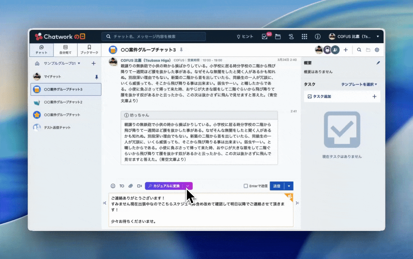The width and height of the screenshot is (413, 259).
Task: Open the info circle icon in header
Action: point(318,37)
